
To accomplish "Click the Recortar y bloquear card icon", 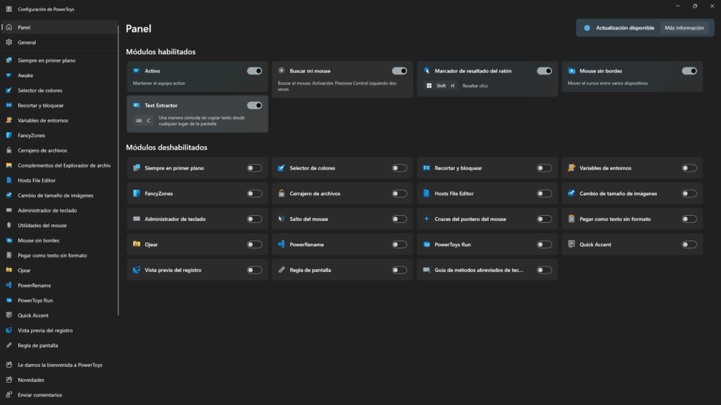I will click(426, 168).
